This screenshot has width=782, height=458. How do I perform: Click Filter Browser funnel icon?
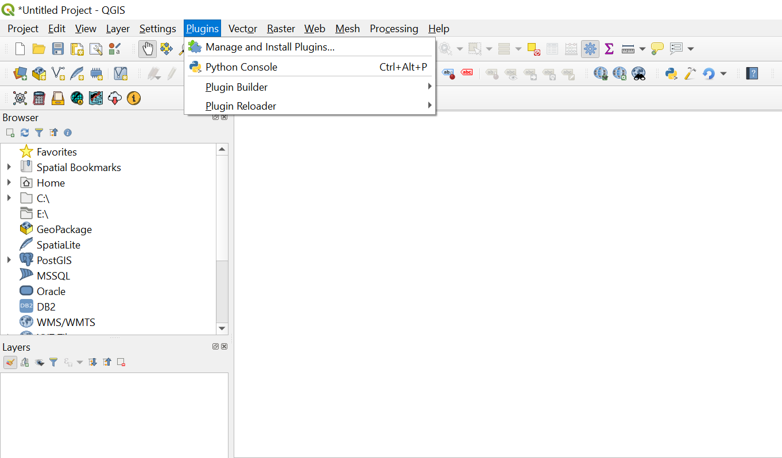pyautogui.click(x=39, y=133)
